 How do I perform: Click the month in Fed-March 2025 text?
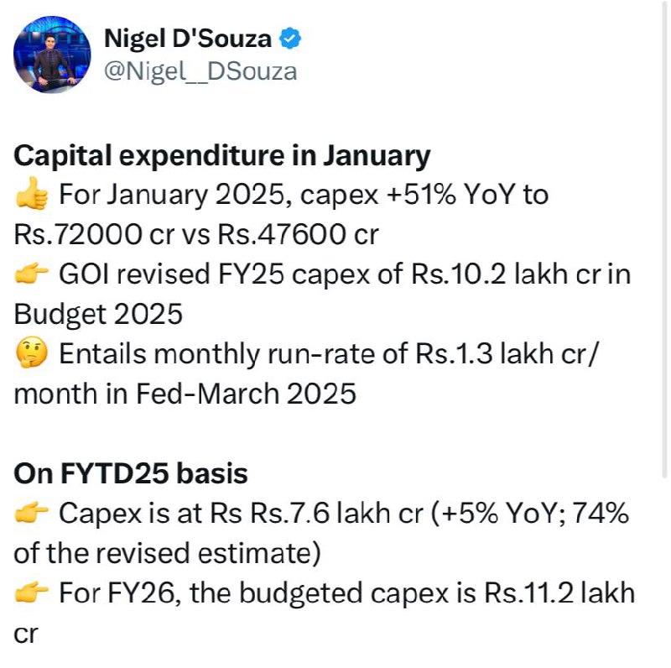pyautogui.click(x=185, y=394)
